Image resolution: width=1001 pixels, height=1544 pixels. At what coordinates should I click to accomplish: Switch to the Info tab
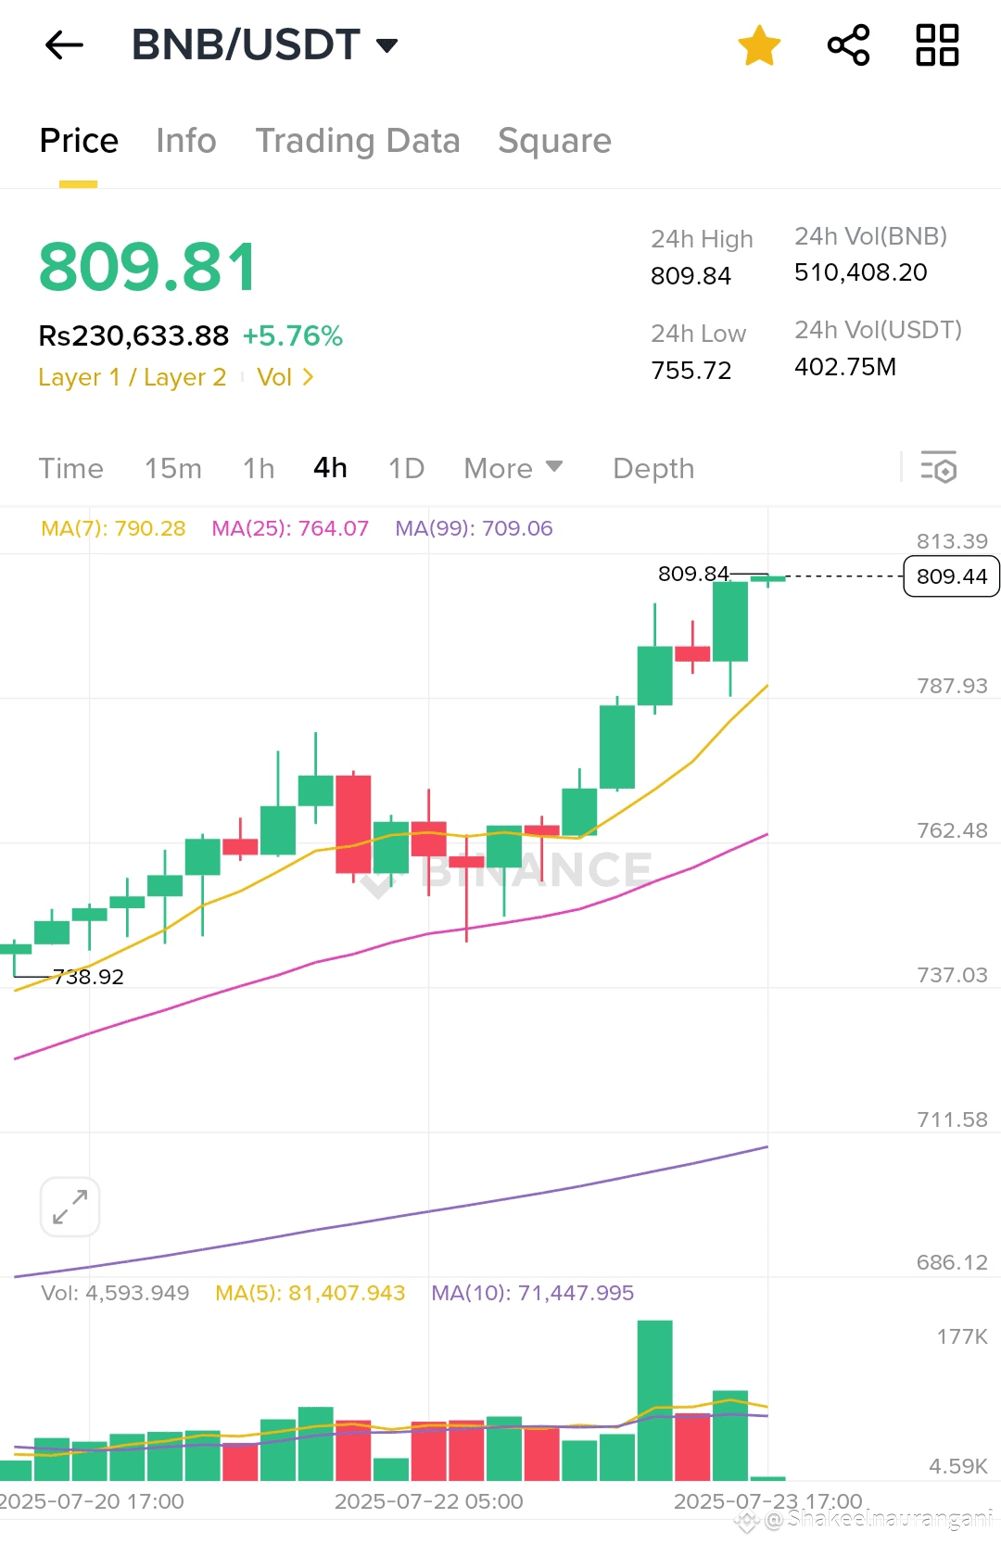186,141
